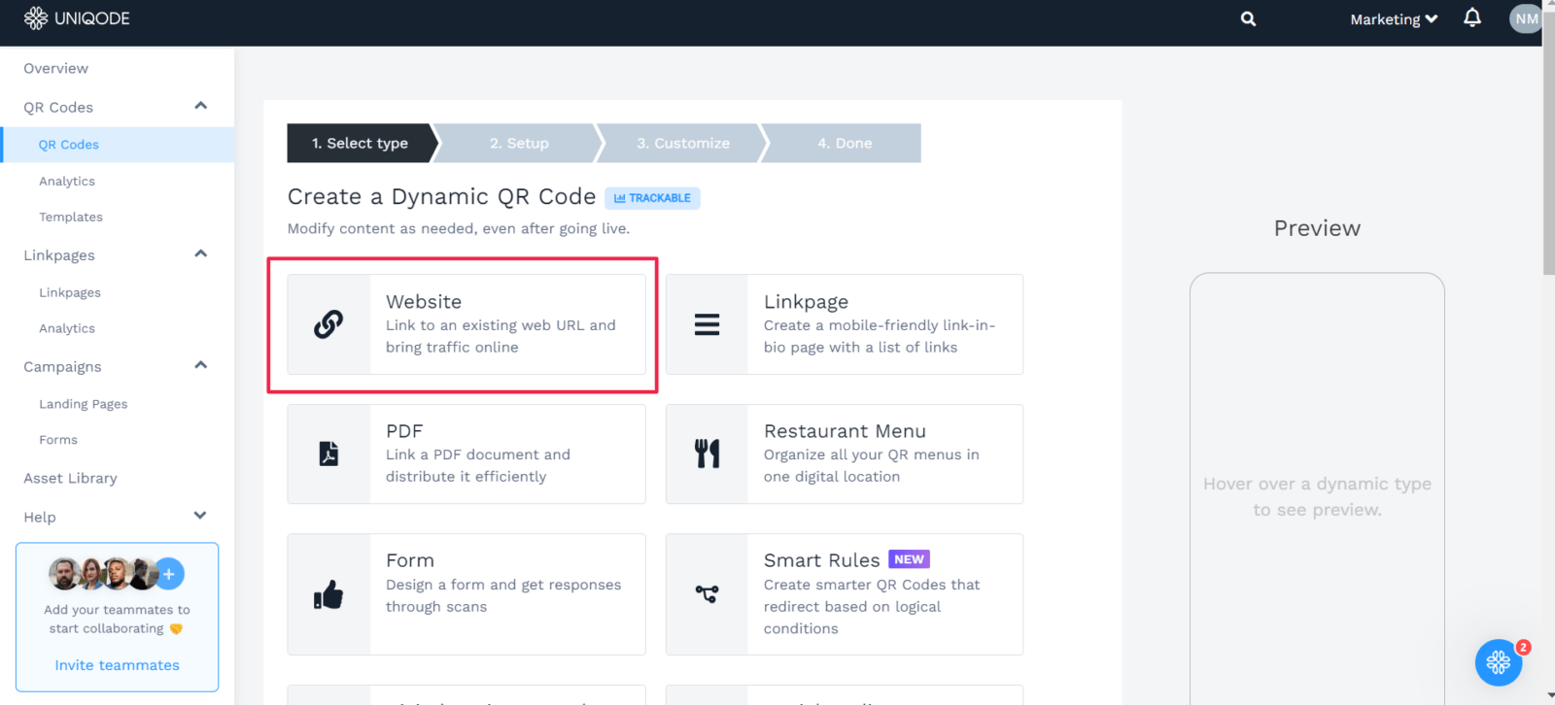Click the notification bell icon
Image resolution: width=1555 pixels, height=705 pixels.
pyautogui.click(x=1472, y=18)
